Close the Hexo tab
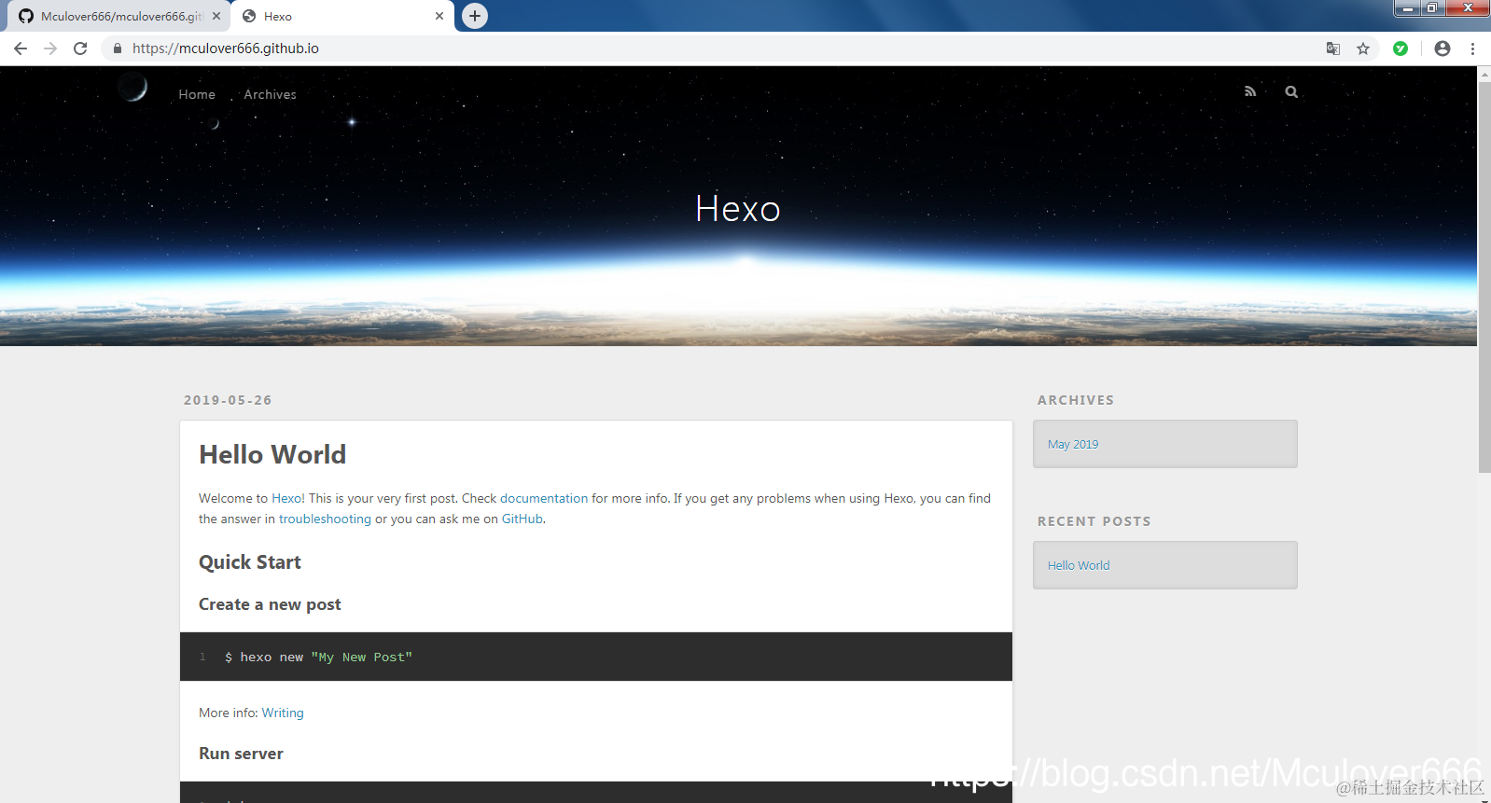 (439, 16)
